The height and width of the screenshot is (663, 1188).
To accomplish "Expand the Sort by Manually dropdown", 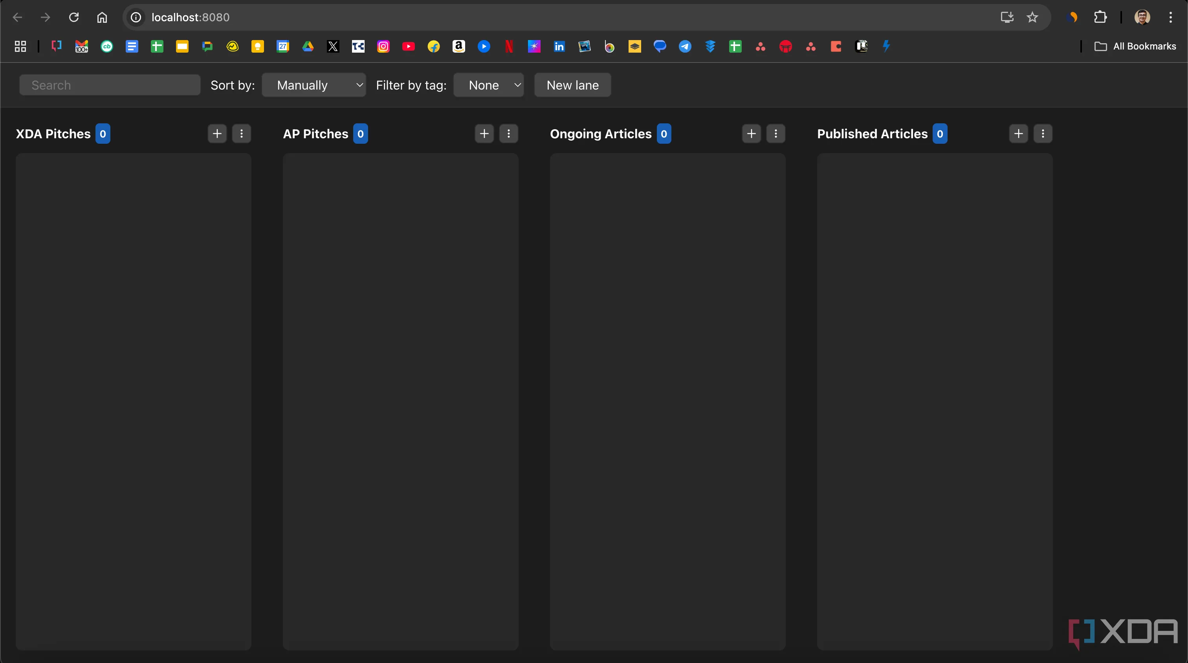I will pos(313,85).
